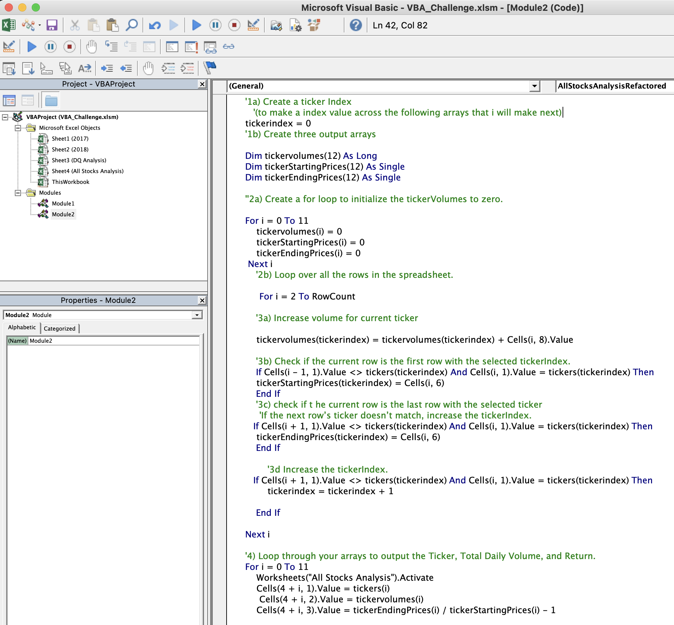Toggle Design Mode icon in top toolbar
The width and height of the screenshot is (674, 625).
pyautogui.click(x=253, y=25)
